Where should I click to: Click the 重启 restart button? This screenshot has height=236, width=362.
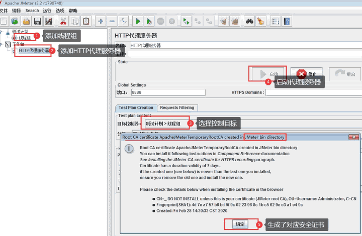click(345, 74)
